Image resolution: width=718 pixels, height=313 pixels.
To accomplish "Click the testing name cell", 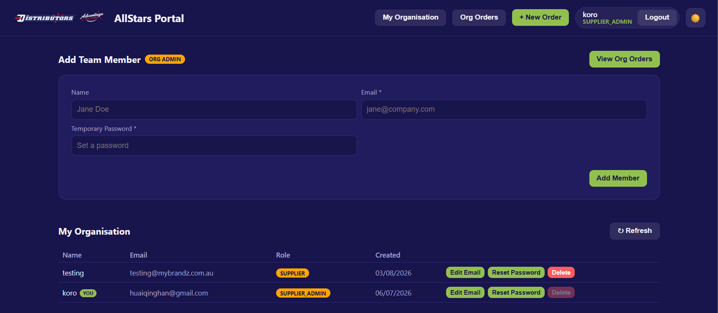I will point(73,273).
